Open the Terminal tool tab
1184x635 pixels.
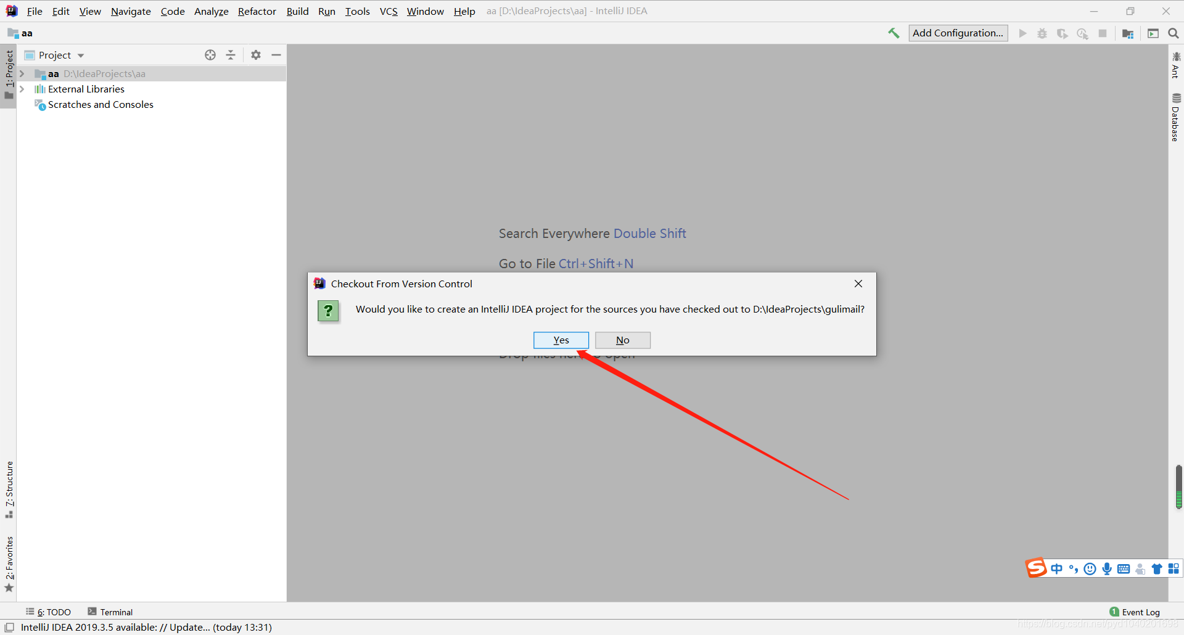tap(110, 612)
